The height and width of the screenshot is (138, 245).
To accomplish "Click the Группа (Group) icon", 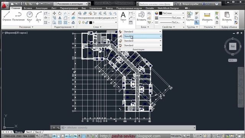I will (x=190, y=16).
